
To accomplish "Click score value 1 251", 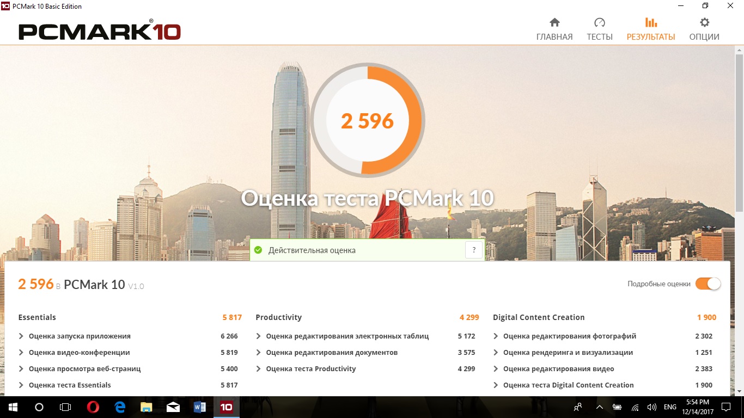I will click(x=704, y=352).
